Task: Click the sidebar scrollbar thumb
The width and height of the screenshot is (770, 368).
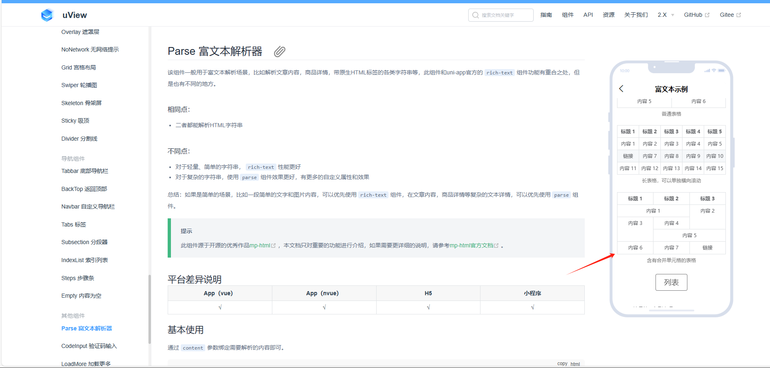Action: click(x=150, y=309)
